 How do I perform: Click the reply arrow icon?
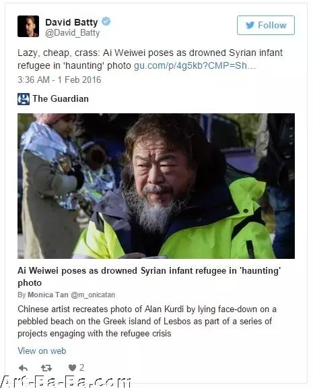point(23,368)
